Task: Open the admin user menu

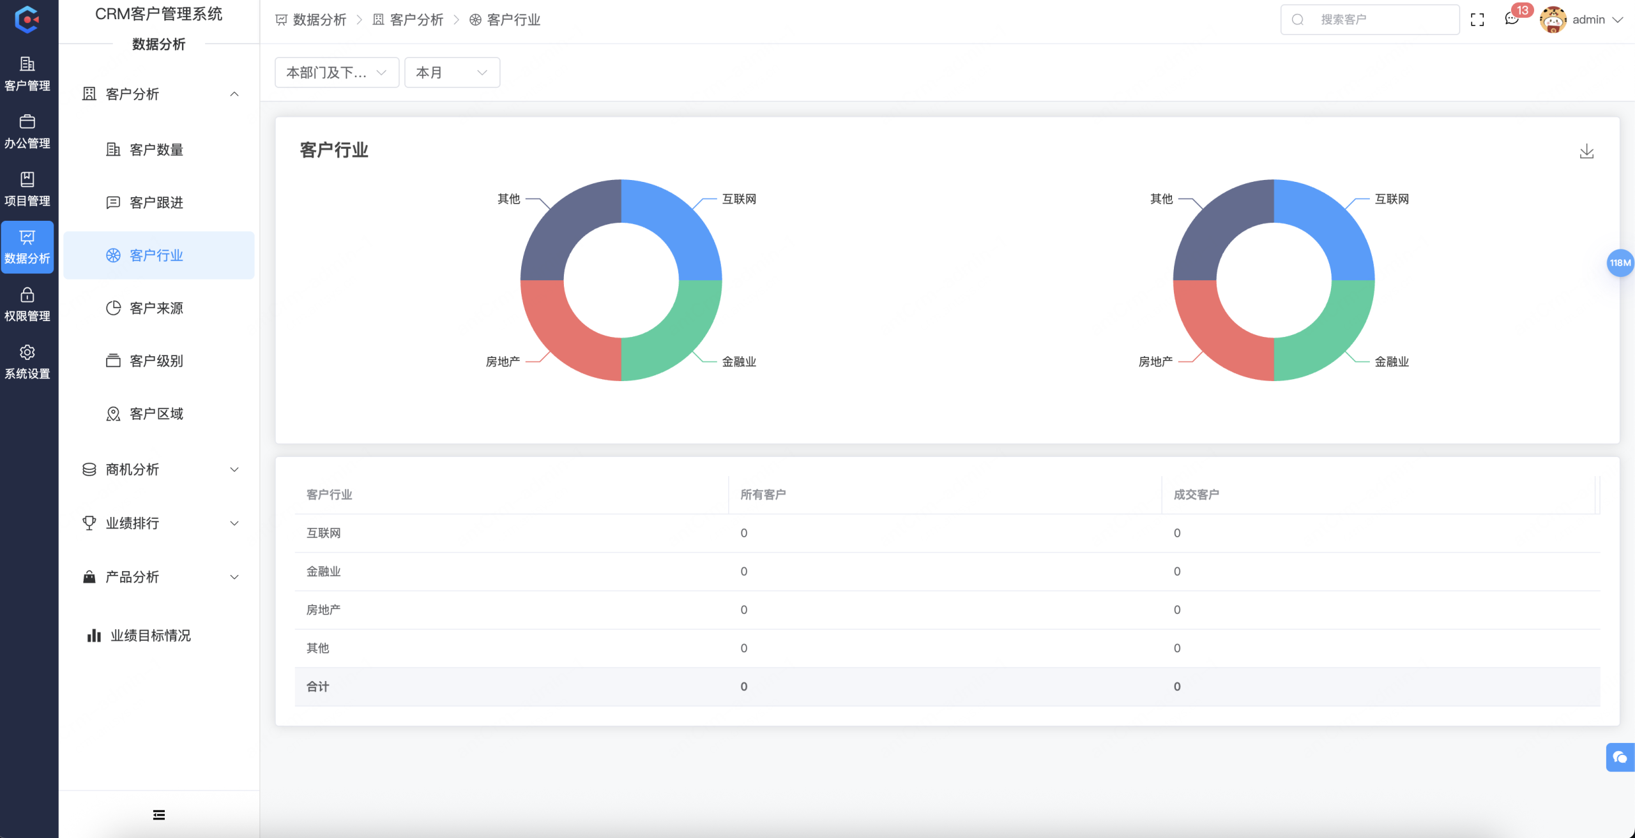Action: pos(1588,20)
